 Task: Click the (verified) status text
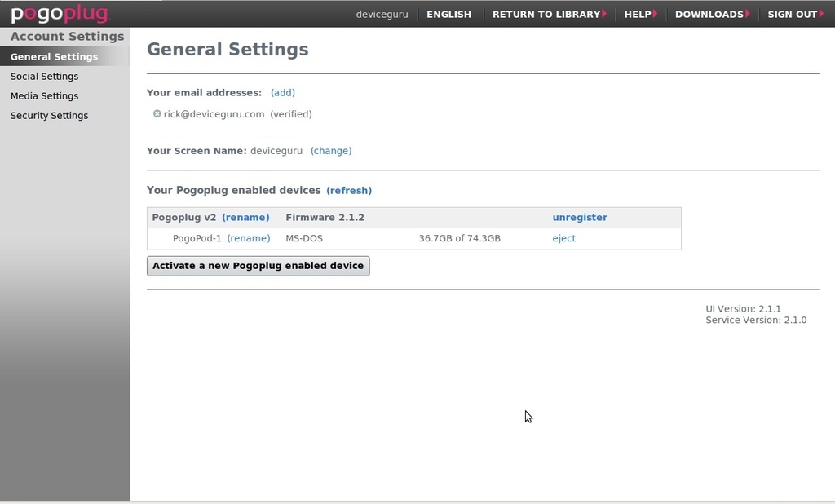[x=291, y=114]
